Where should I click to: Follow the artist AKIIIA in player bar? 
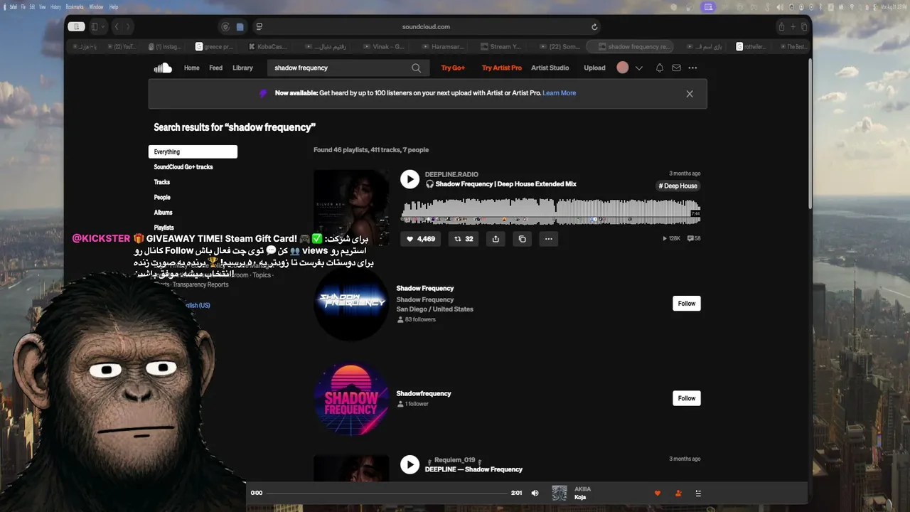pyautogui.click(x=678, y=494)
